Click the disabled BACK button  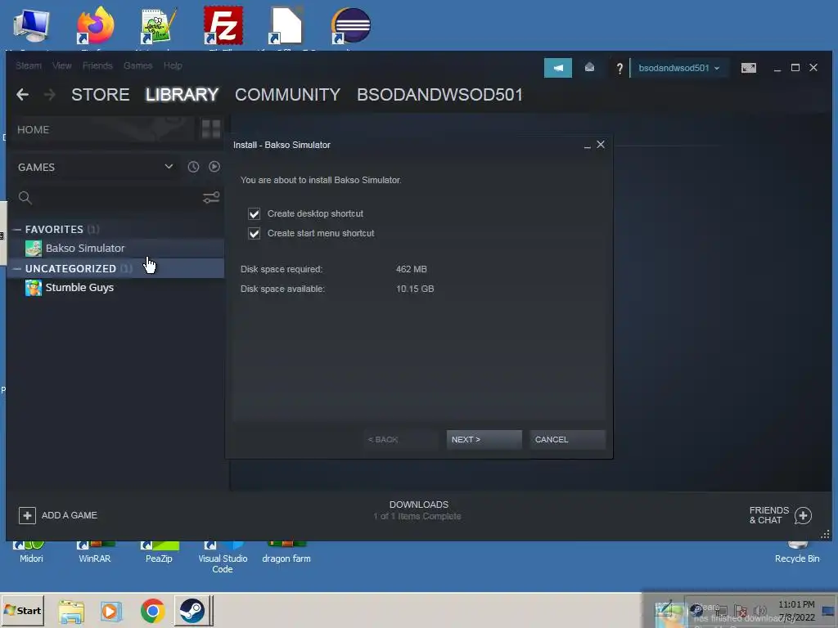[401, 439]
